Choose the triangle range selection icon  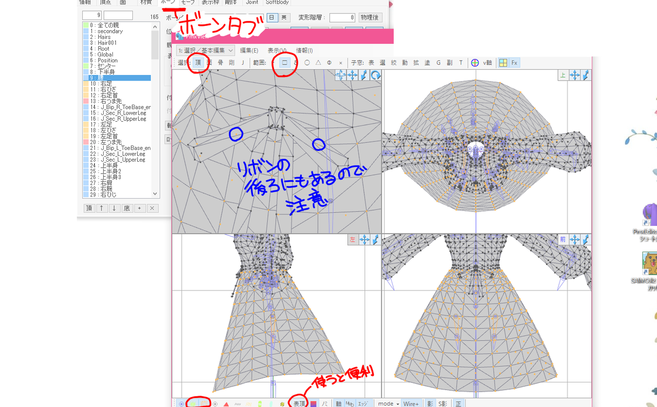[x=318, y=63]
